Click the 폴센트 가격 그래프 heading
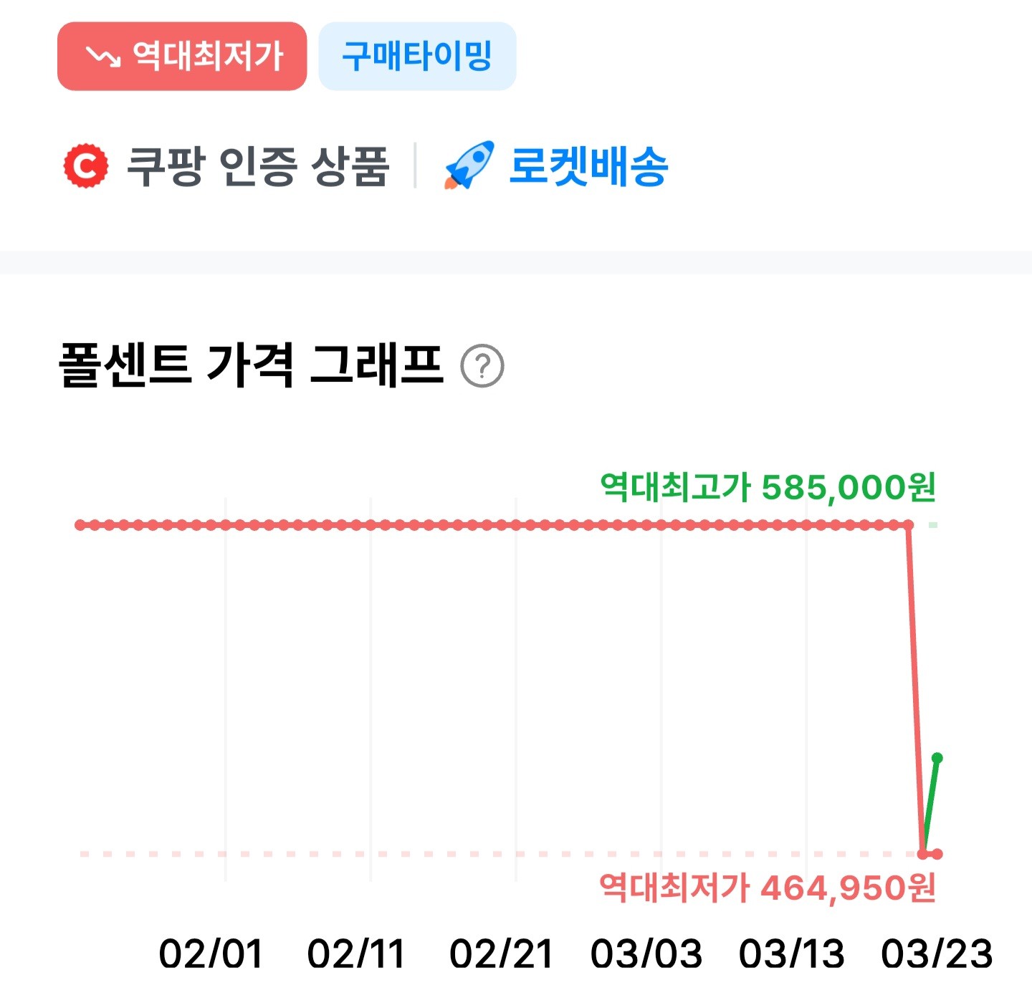Image resolution: width=1032 pixels, height=995 pixels. click(251, 365)
